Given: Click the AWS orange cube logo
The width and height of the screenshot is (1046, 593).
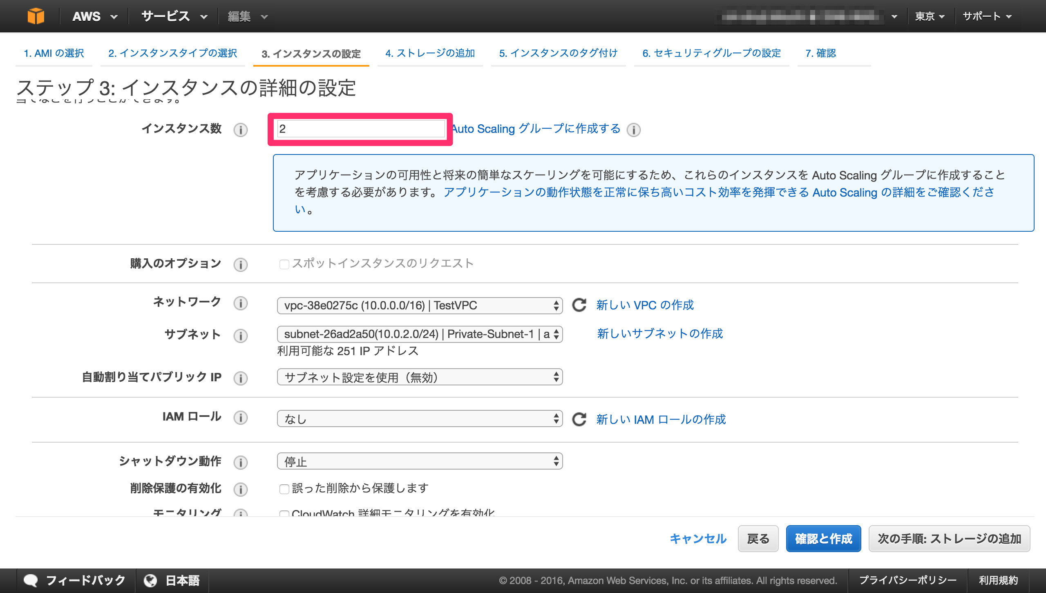Looking at the screenshot, I should (x=36, y=16).
